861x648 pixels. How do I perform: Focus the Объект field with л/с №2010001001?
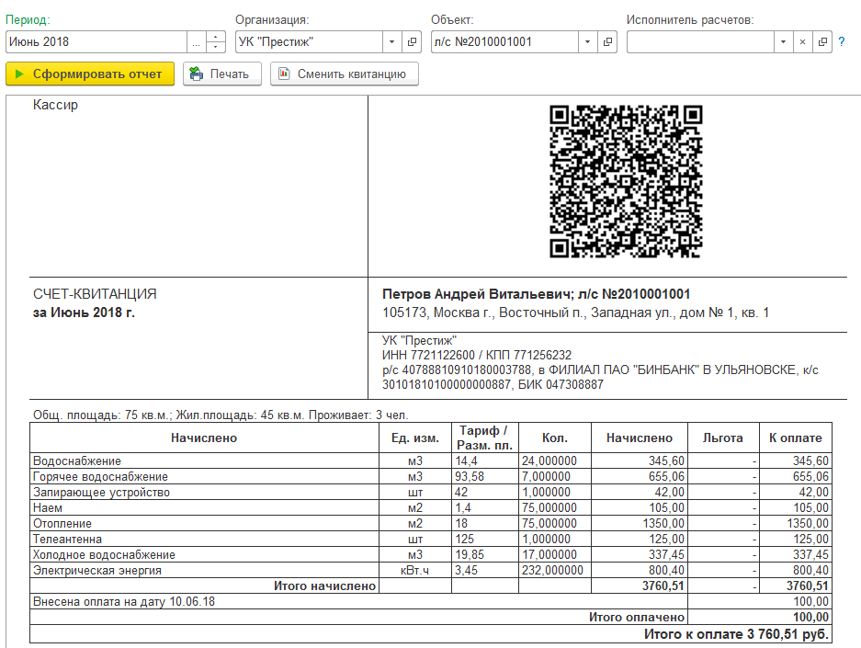[504, 41]
